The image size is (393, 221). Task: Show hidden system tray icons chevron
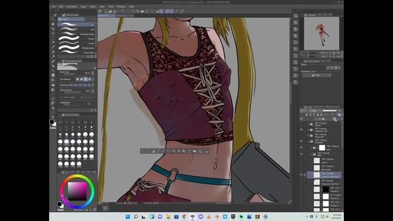coord(307,217)
